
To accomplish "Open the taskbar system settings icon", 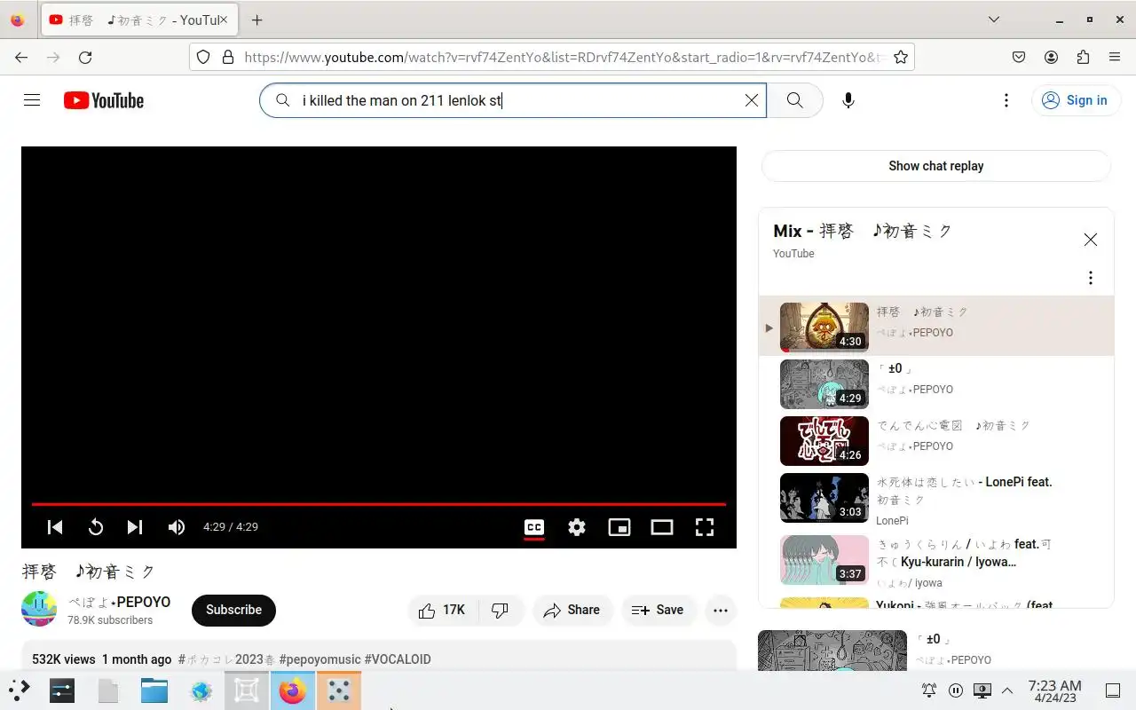I will pos(62,690).
